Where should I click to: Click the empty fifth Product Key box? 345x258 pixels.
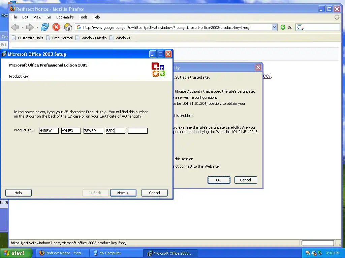138,131
